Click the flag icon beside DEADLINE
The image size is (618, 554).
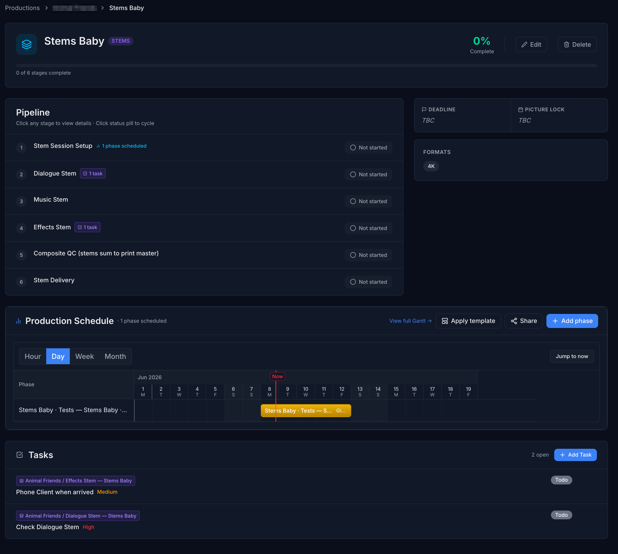click(424, 109)
